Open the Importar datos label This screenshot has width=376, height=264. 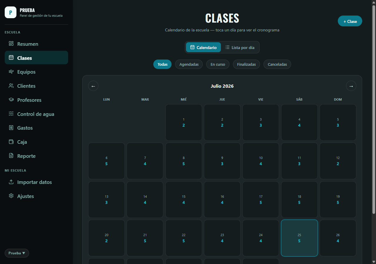35,182
